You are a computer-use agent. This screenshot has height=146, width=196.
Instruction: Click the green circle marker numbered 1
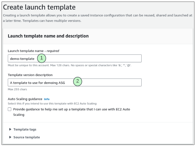[x=42, y=58]
